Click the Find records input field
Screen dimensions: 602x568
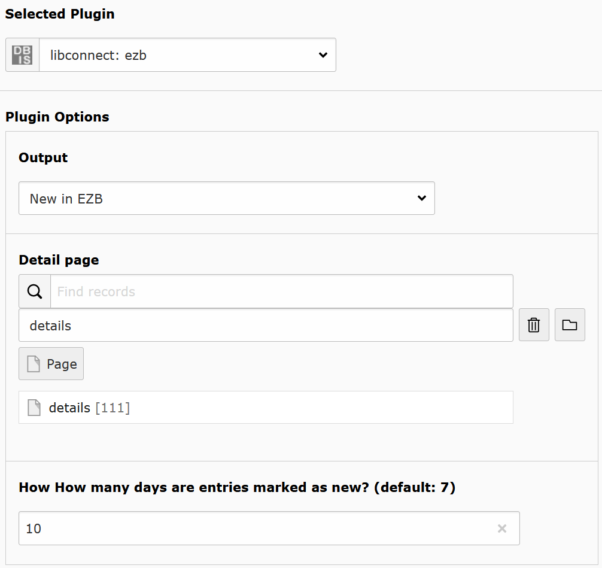[x=239, y=291]
